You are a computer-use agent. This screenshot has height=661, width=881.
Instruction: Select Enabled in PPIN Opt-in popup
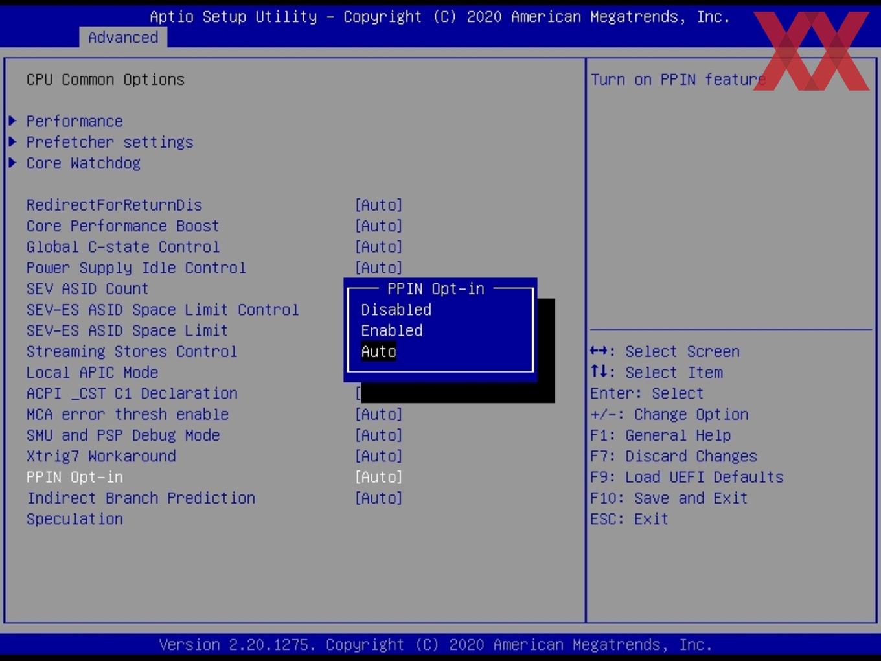click(x=392, y=330)
